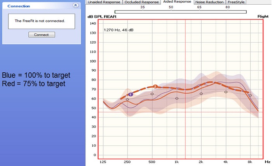This screenshot has height=166, width=272.
Task: Switch to the Unaided Response tab
Action: coord(104,2)
